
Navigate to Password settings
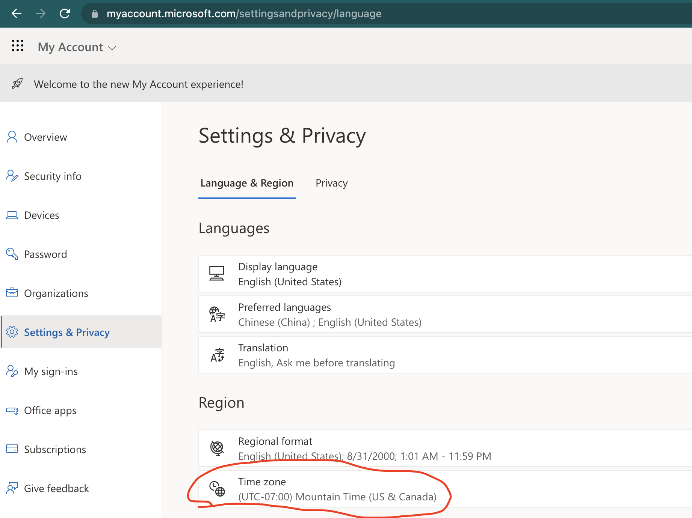(x=45, y=254)
